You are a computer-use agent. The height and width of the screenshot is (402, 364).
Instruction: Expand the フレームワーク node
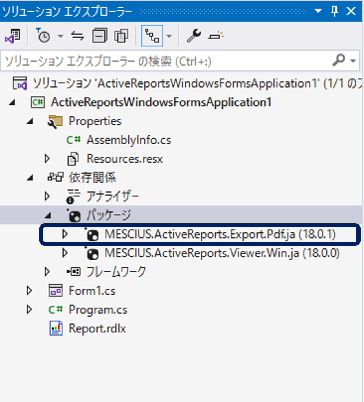click(47, 272)
